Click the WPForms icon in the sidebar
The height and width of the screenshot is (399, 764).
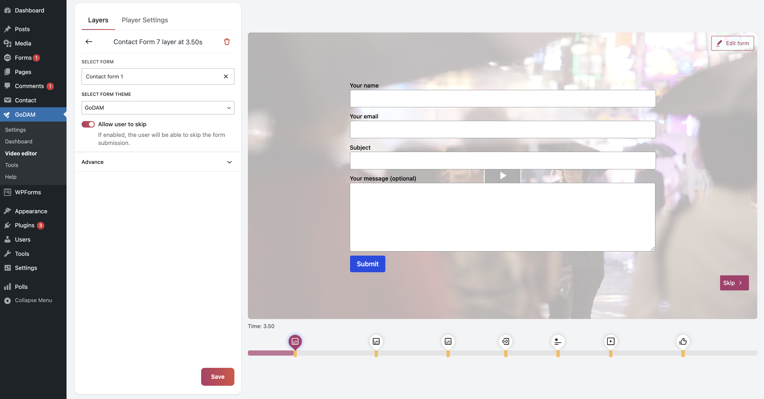(x=8, y=192)
